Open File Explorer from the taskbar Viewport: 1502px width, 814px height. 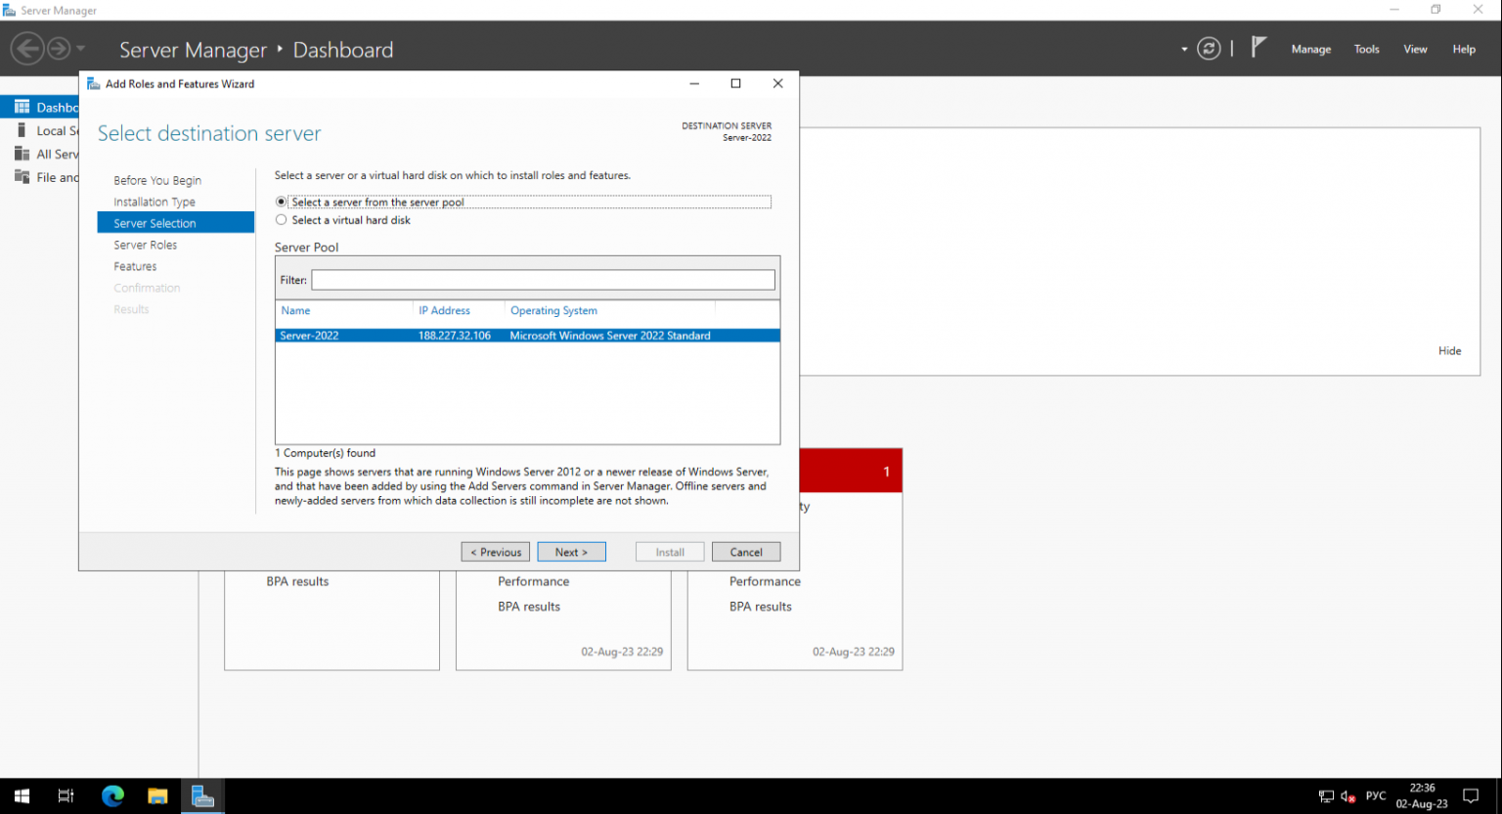pos(157,795)
